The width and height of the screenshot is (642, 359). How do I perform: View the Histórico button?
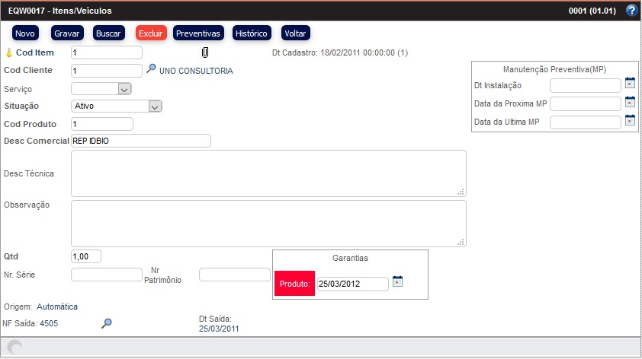252,33
